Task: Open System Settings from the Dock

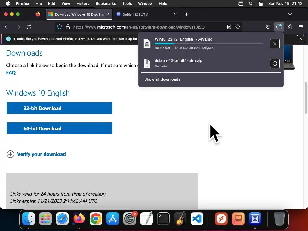Action: pyautogui.click(x=130, y=219)
